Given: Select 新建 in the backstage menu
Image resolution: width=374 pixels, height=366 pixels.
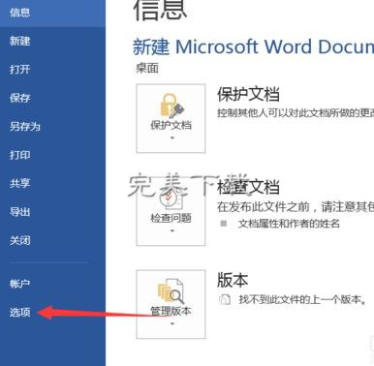Looking at the screenshot, I should tap(19, 41).
